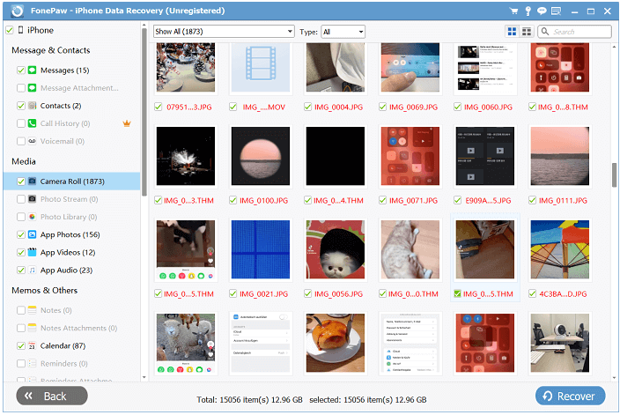Click the register key icon
The width and height of the screenshot is (620, 415).
point(528,11)
